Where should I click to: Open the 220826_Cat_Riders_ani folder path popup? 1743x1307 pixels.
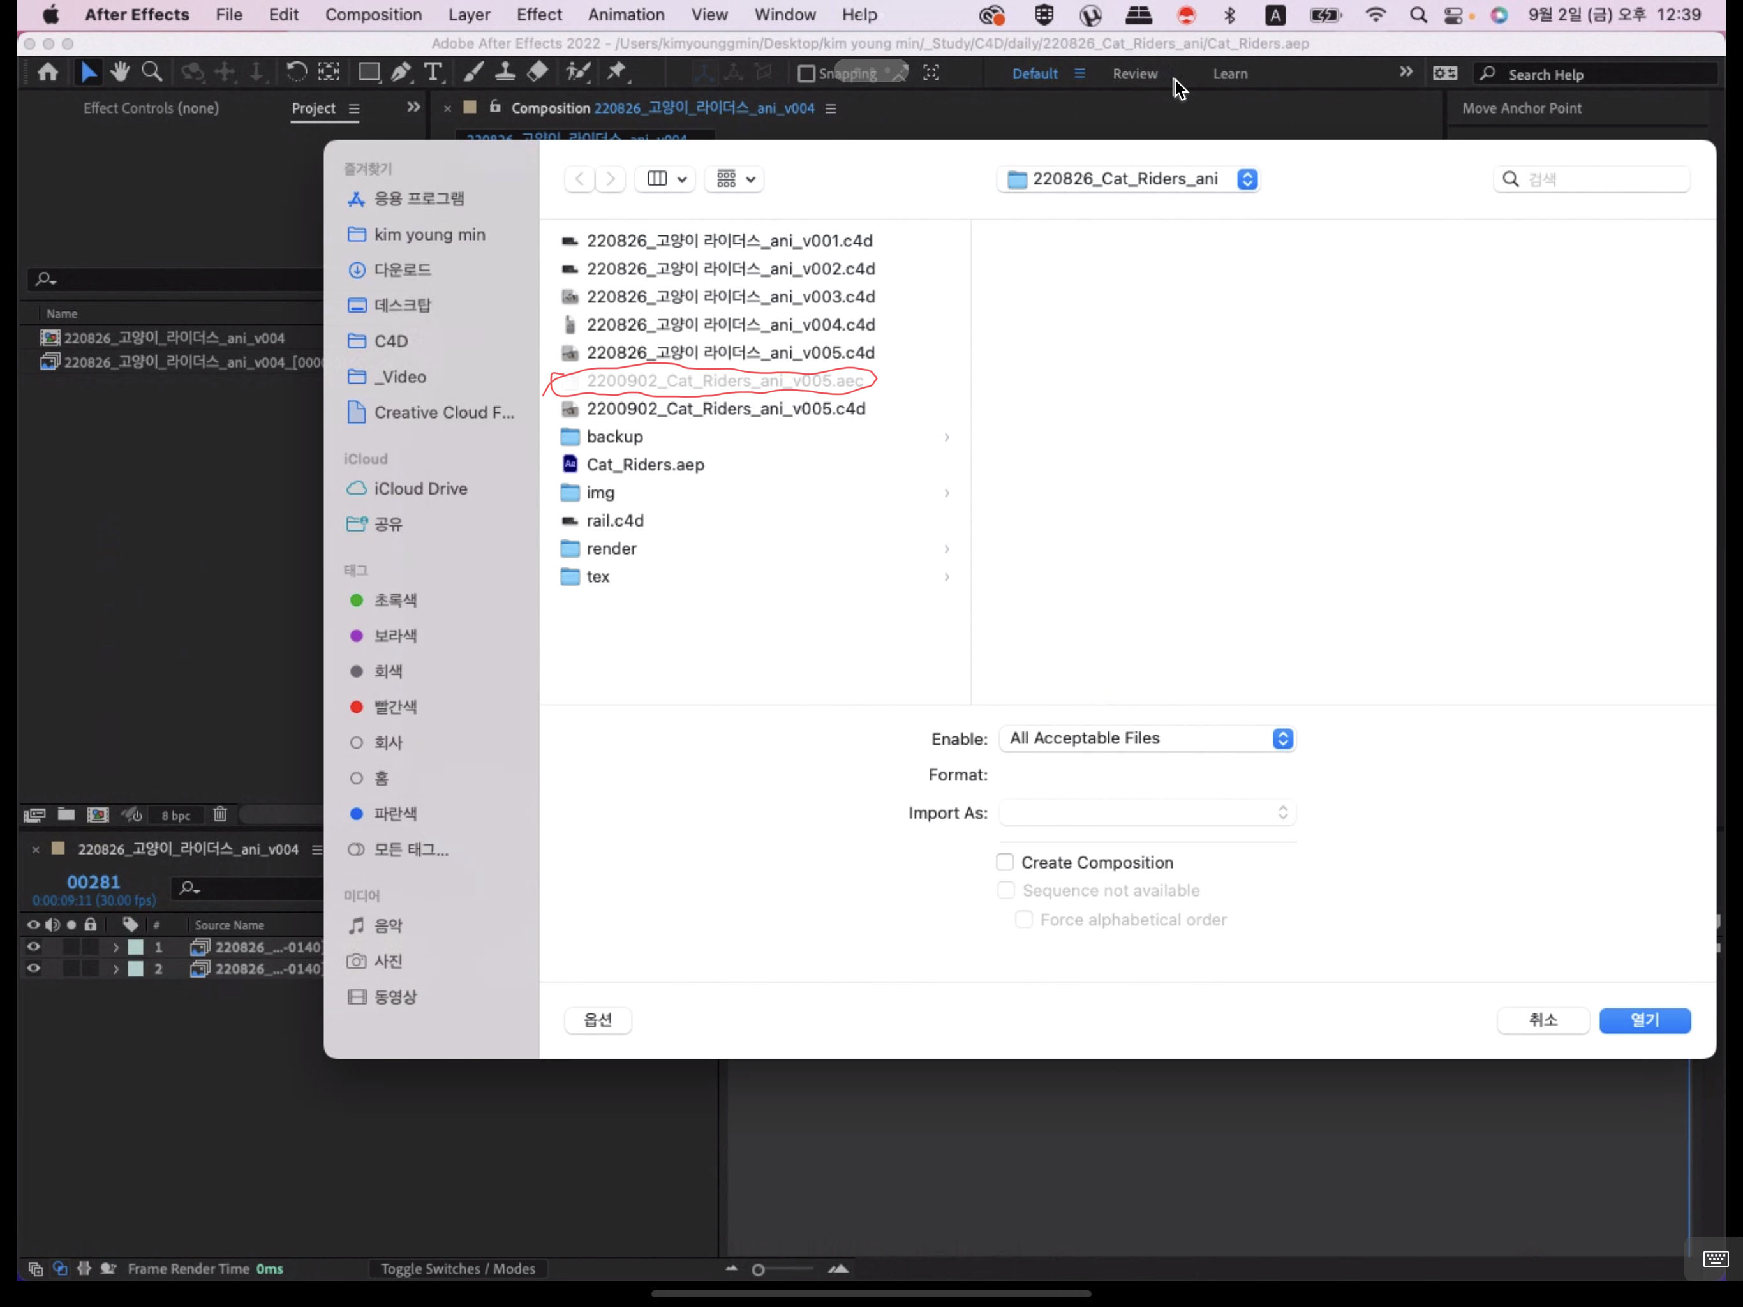(1127, 179)
